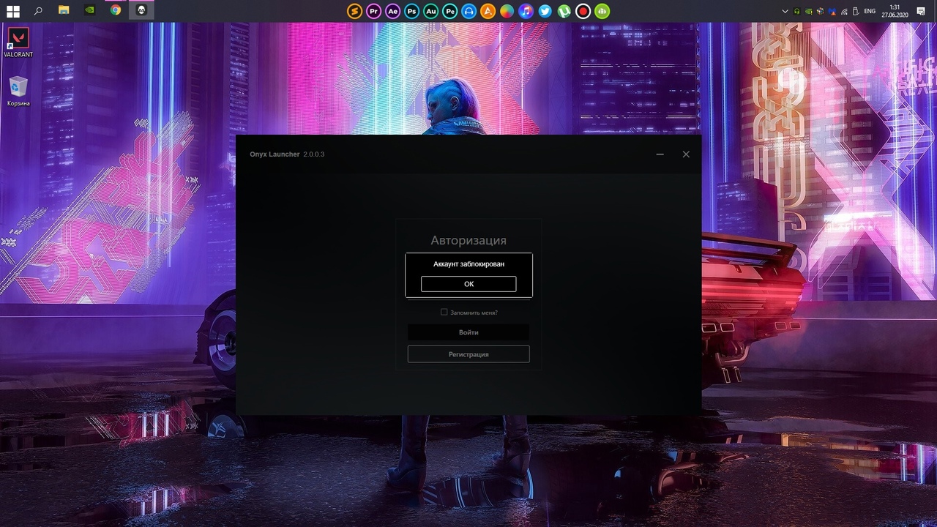Launch Adobe Premiere Pro from the dock

pyautogui.click(x=373, y=11)
